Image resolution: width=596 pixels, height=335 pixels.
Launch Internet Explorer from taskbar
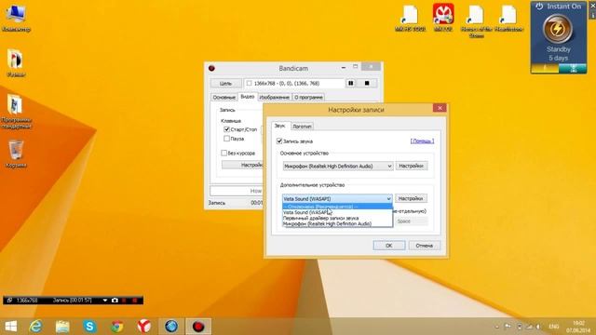35,327
